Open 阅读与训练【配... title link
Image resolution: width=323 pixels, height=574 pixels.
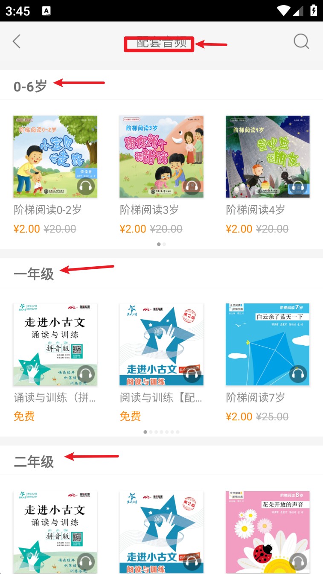point(161,398)
